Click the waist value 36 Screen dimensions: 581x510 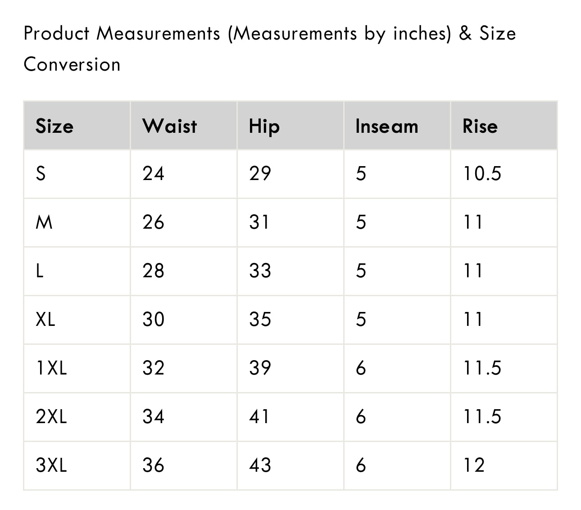click(153, 465)
